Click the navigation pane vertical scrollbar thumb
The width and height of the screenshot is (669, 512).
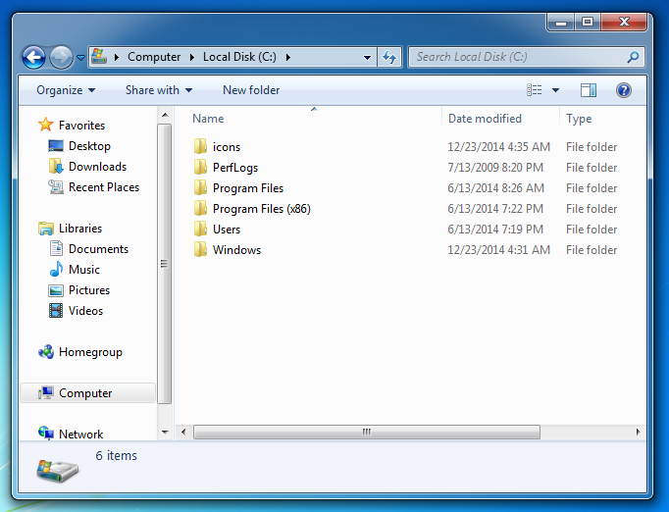click(164, 263)
